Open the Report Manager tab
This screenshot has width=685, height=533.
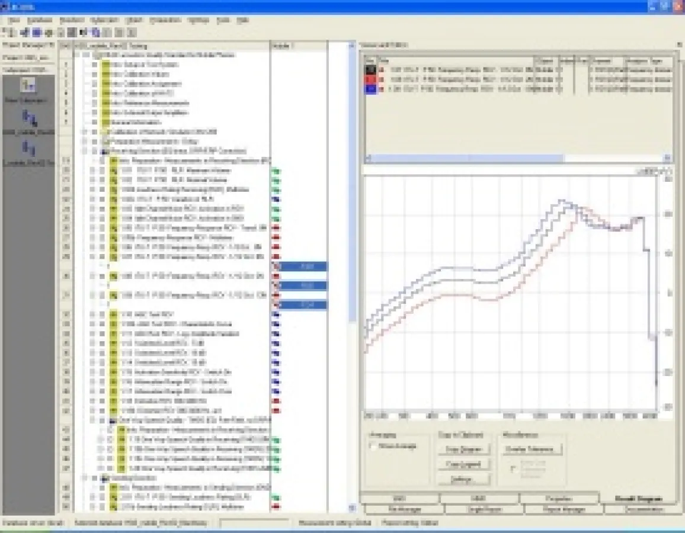[x=563, y=509]
